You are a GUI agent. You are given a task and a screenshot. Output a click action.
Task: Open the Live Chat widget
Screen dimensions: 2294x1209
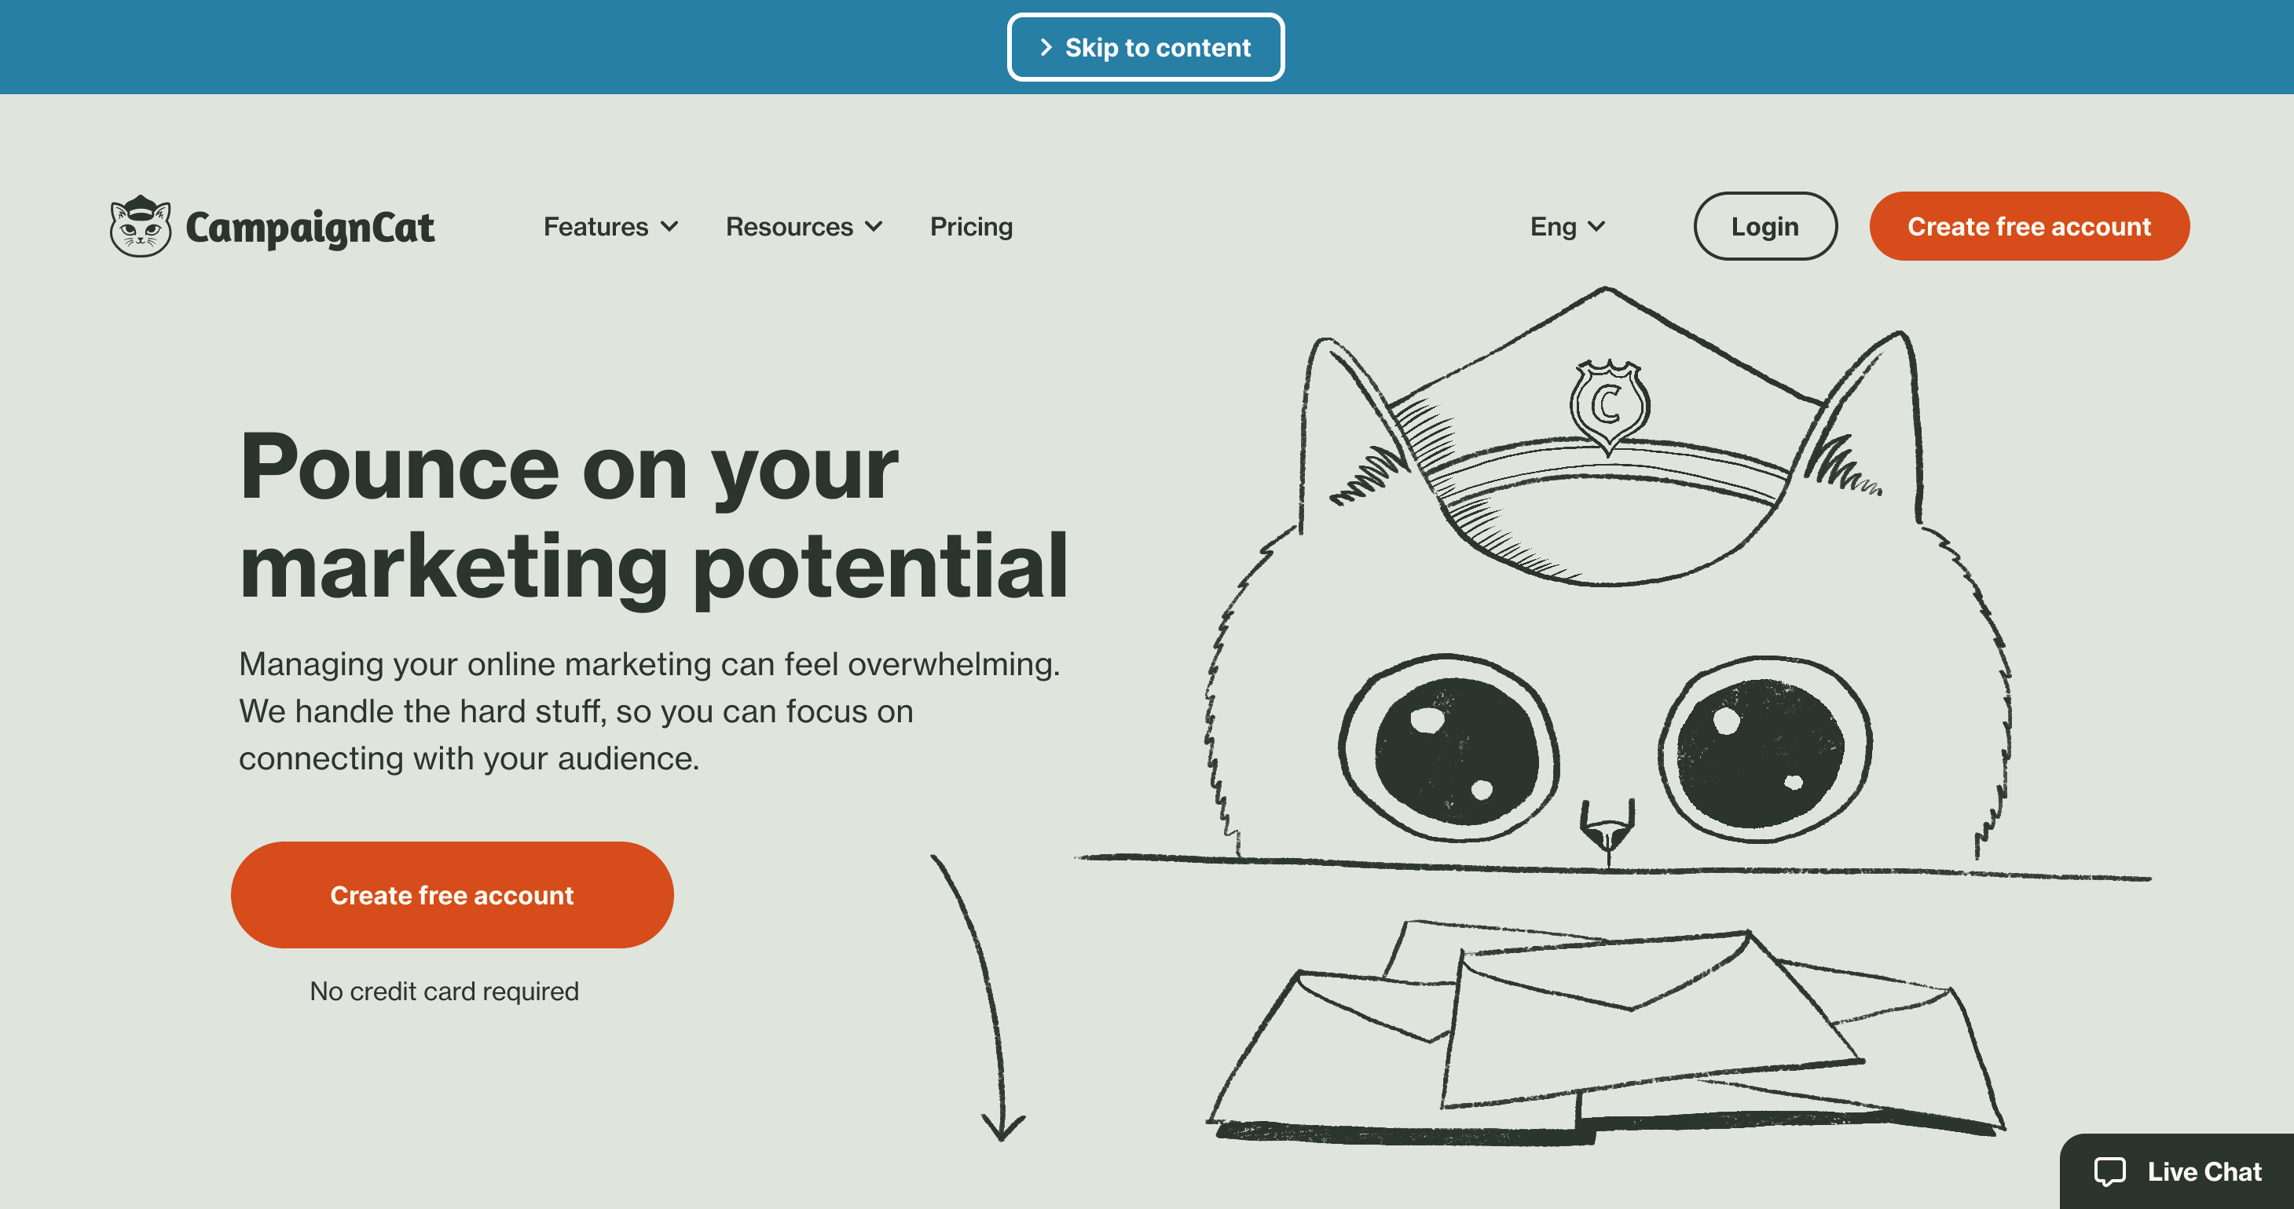tap(2176, 1171)
